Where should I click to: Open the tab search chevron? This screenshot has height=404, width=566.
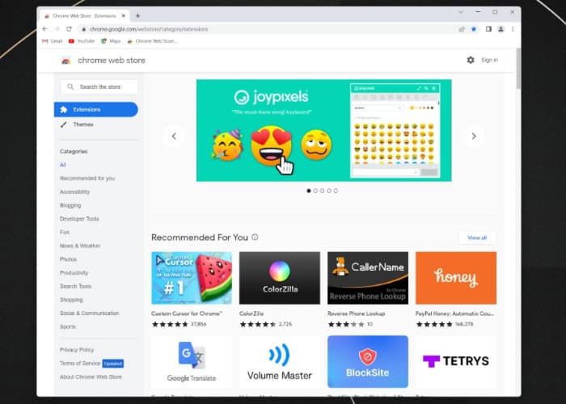pyautogui.click(x=461, y=12)
